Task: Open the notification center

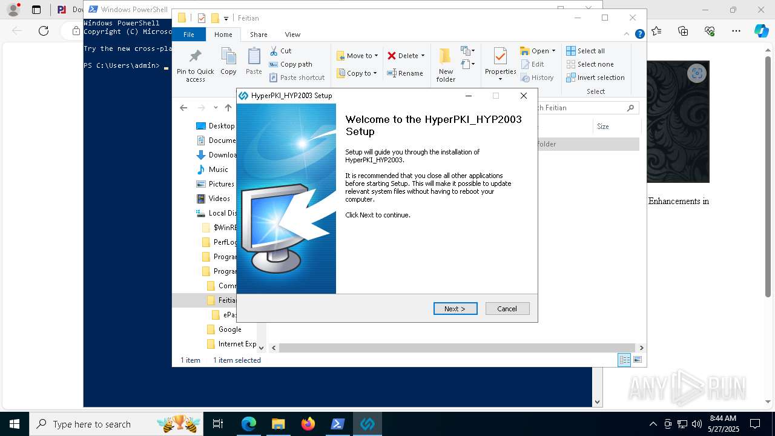Action: pyautogui.click(x=755, y=424)
